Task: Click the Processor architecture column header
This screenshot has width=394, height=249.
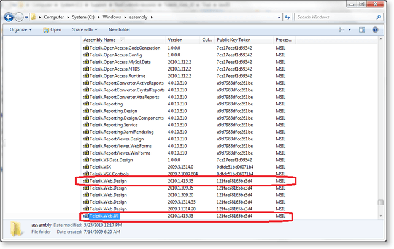Action: click(284, 40)
